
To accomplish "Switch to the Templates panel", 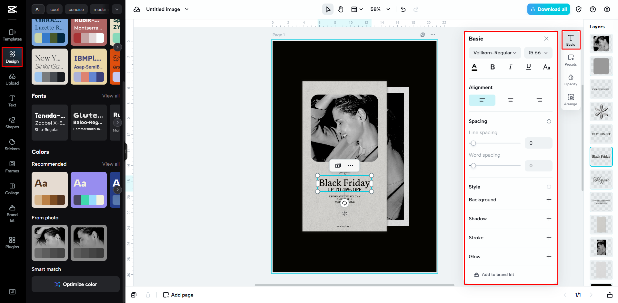I will click(12, 35).
